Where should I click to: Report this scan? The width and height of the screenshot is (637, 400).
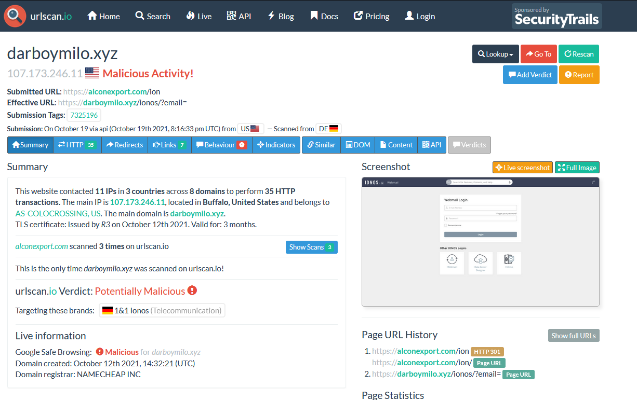(579, 75)
